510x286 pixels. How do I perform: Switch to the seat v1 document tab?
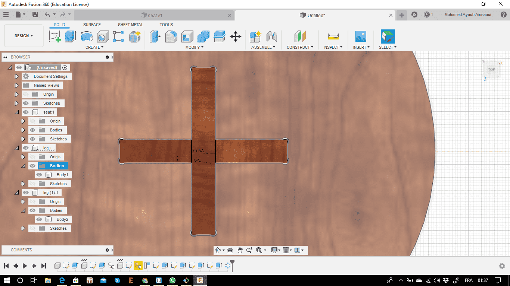pyautogui.click(x=154, y=15)
